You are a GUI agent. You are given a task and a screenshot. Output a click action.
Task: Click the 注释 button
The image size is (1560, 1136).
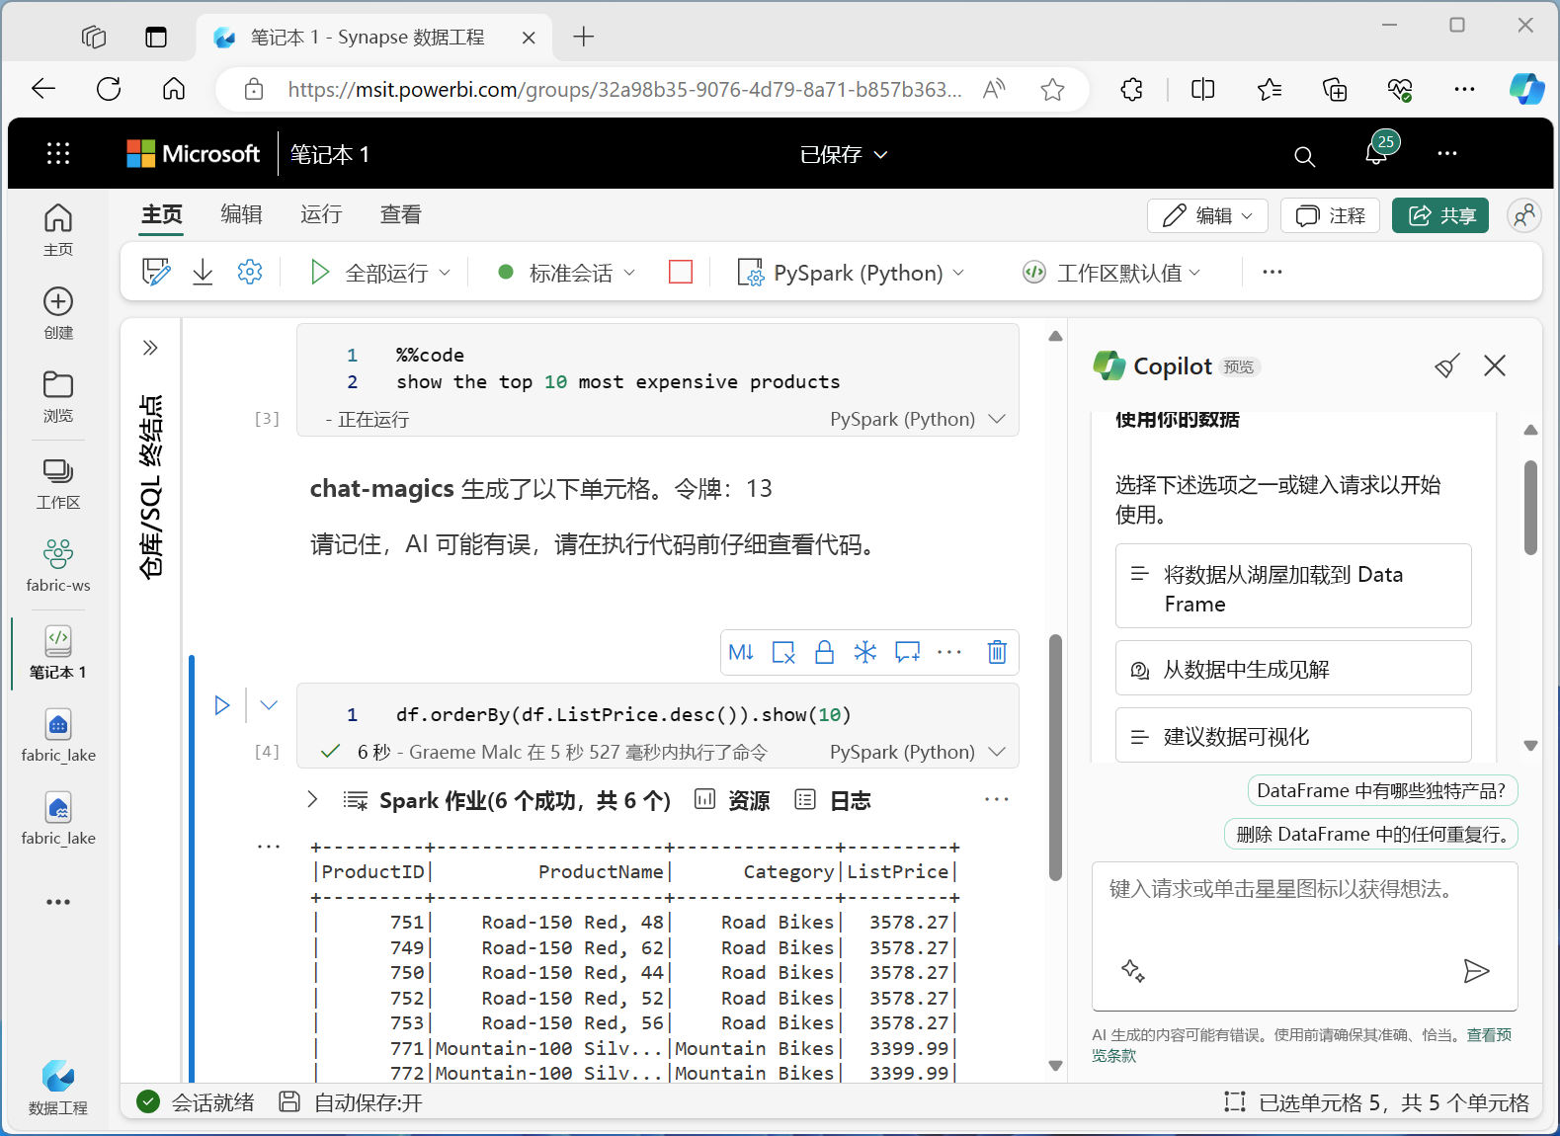[x=1331, y=215]
